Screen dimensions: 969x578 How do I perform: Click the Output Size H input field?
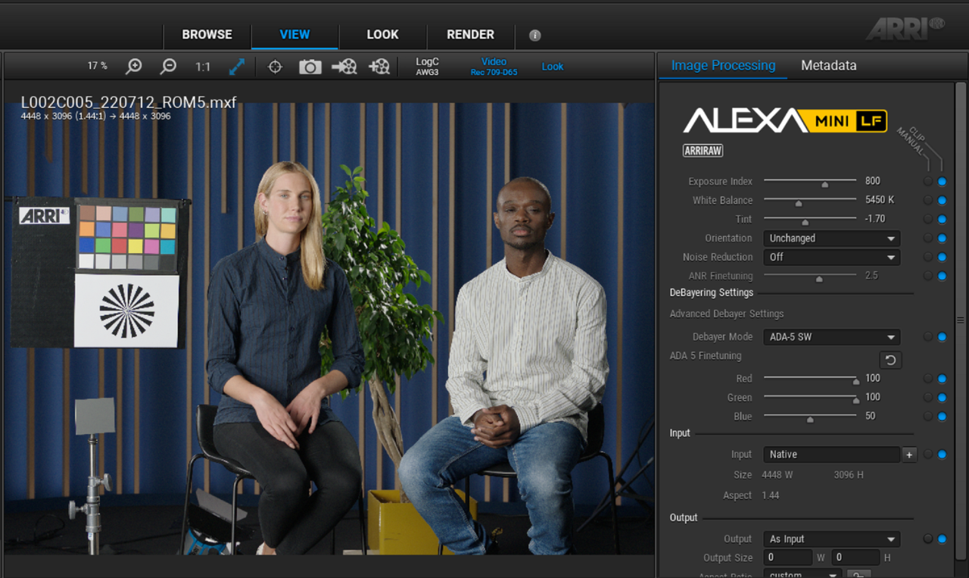855,558
